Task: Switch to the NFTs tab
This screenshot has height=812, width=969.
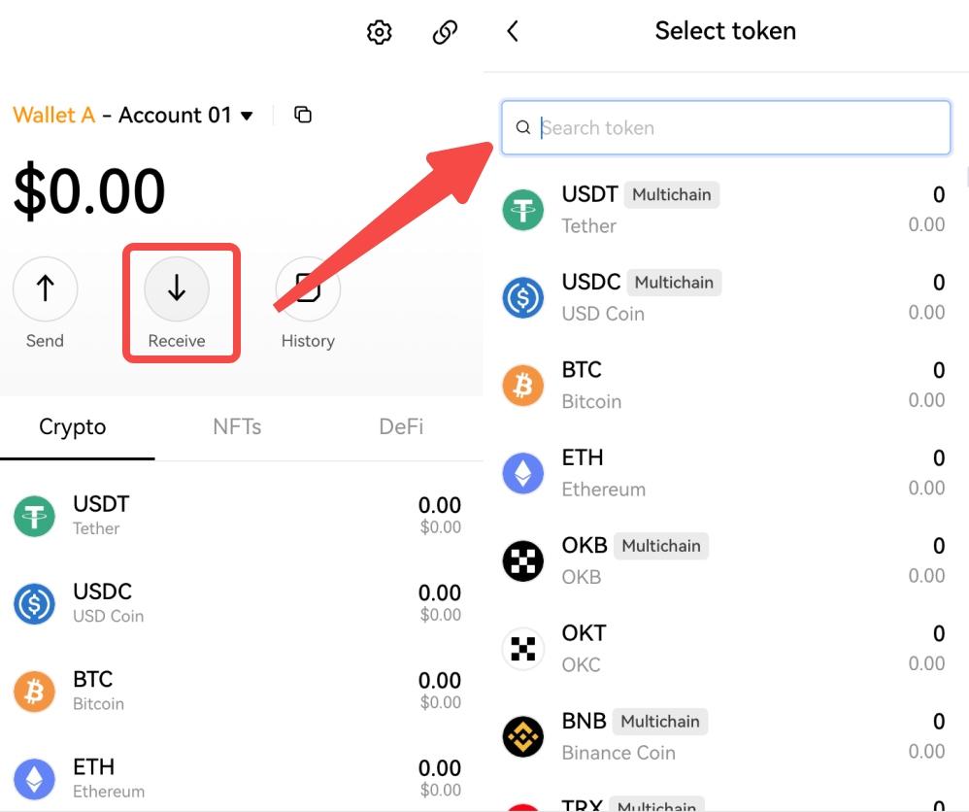Action: [x=237, y=427]
